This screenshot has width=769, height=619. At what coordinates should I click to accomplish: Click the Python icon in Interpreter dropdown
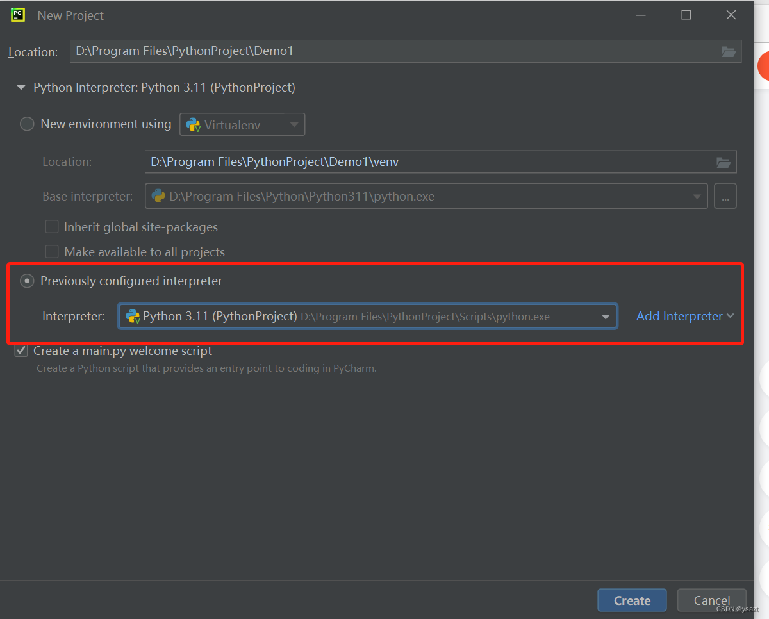(133, 317)
